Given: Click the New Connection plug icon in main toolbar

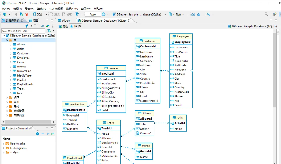Looking at the screenshot, I should tap(5, 14).
